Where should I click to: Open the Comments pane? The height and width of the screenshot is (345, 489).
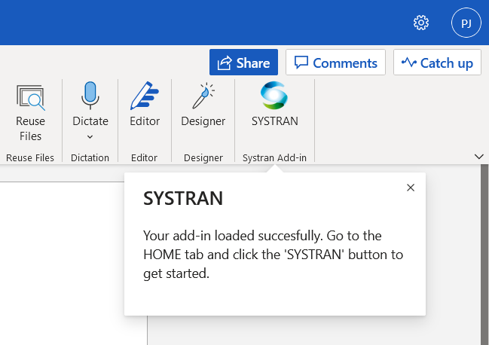[x=335, y=63]
